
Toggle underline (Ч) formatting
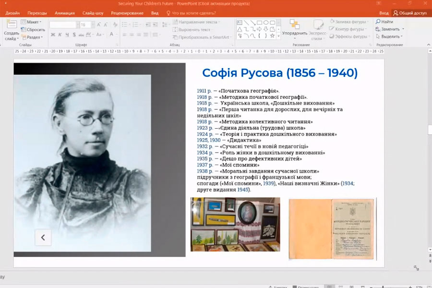tap(67, 35)
